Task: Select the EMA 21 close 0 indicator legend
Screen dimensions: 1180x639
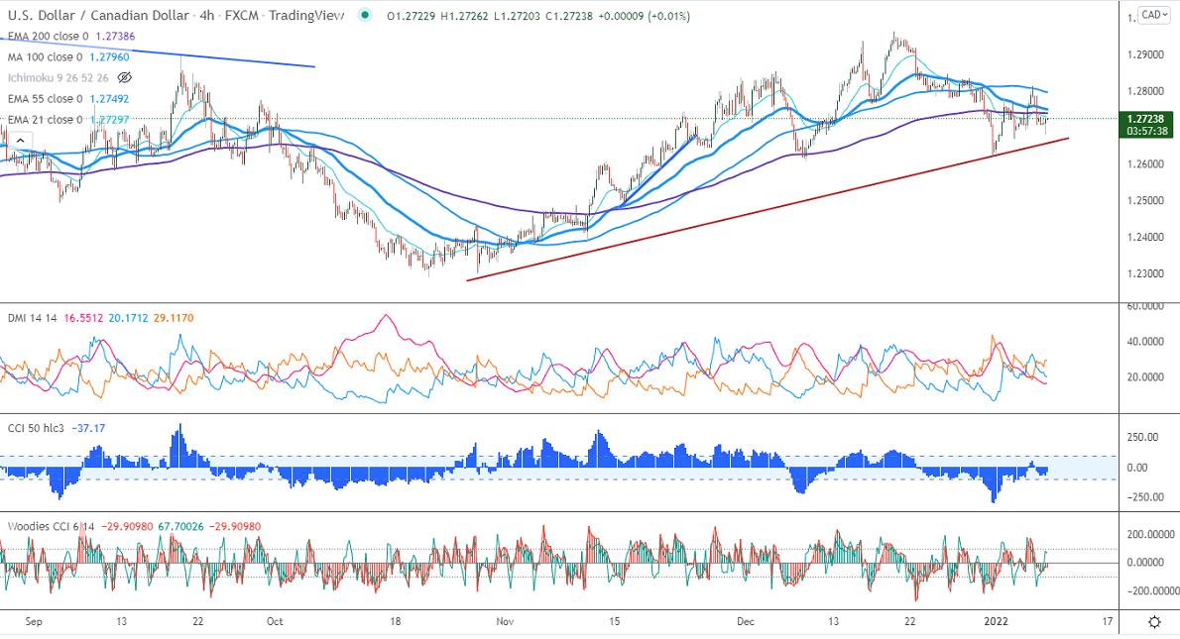Action: (46, 120)
